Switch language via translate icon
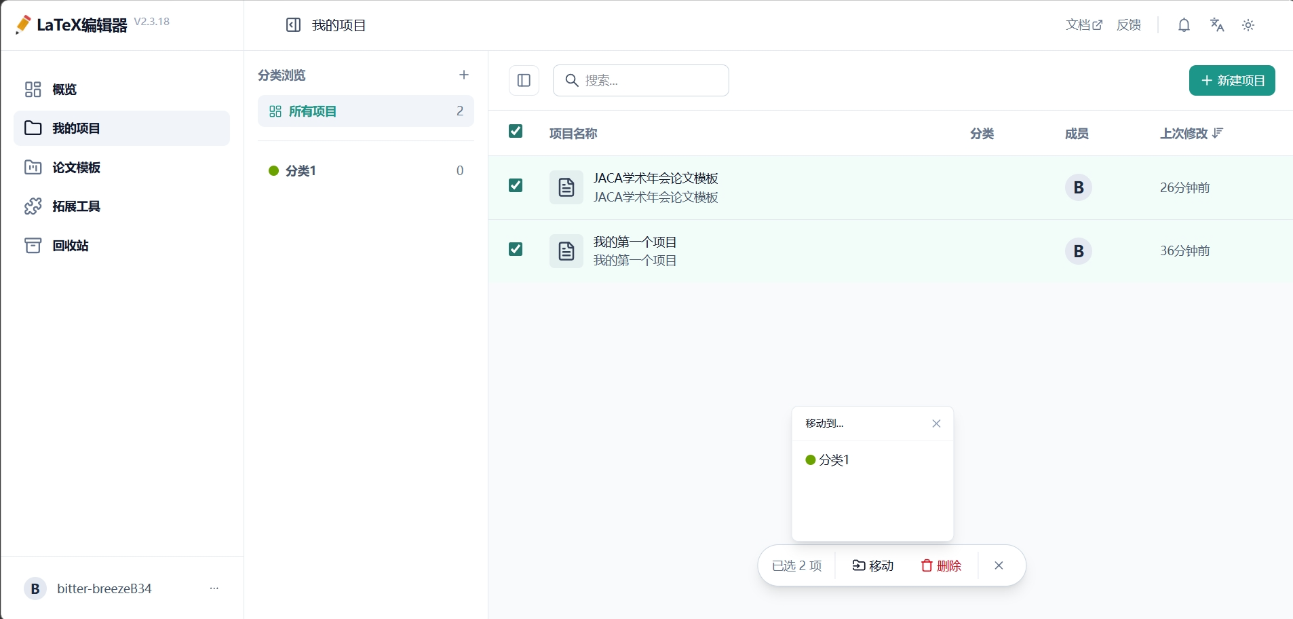 pyautogui.click(x=1217, y=25)
